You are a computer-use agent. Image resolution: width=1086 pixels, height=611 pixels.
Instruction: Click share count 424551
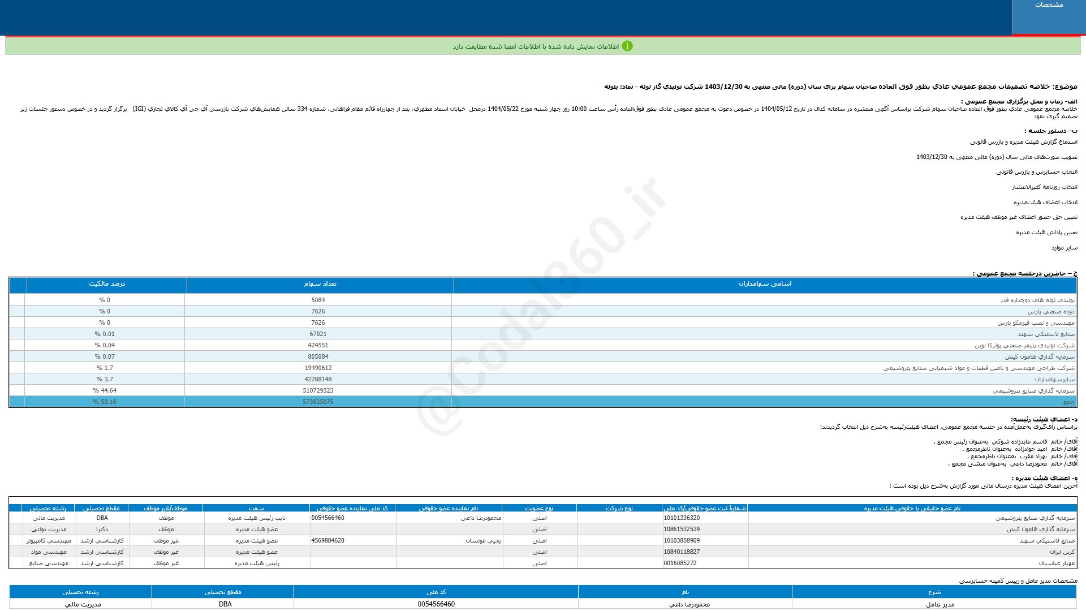[x=318, y=346]
